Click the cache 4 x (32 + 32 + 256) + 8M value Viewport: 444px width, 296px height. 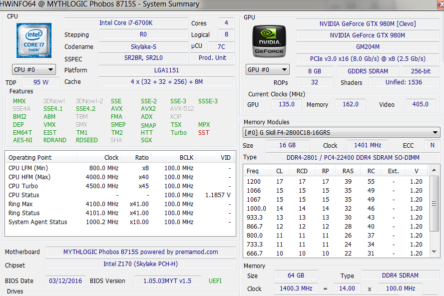pos(167,82)
